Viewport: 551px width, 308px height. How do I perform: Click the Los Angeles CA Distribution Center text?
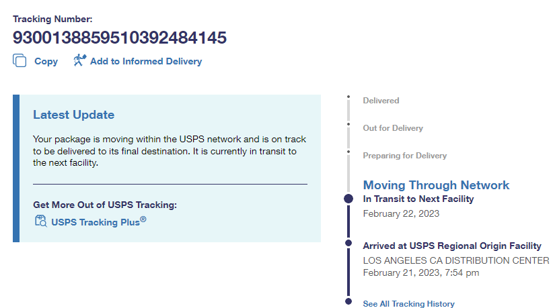[455, 260]
